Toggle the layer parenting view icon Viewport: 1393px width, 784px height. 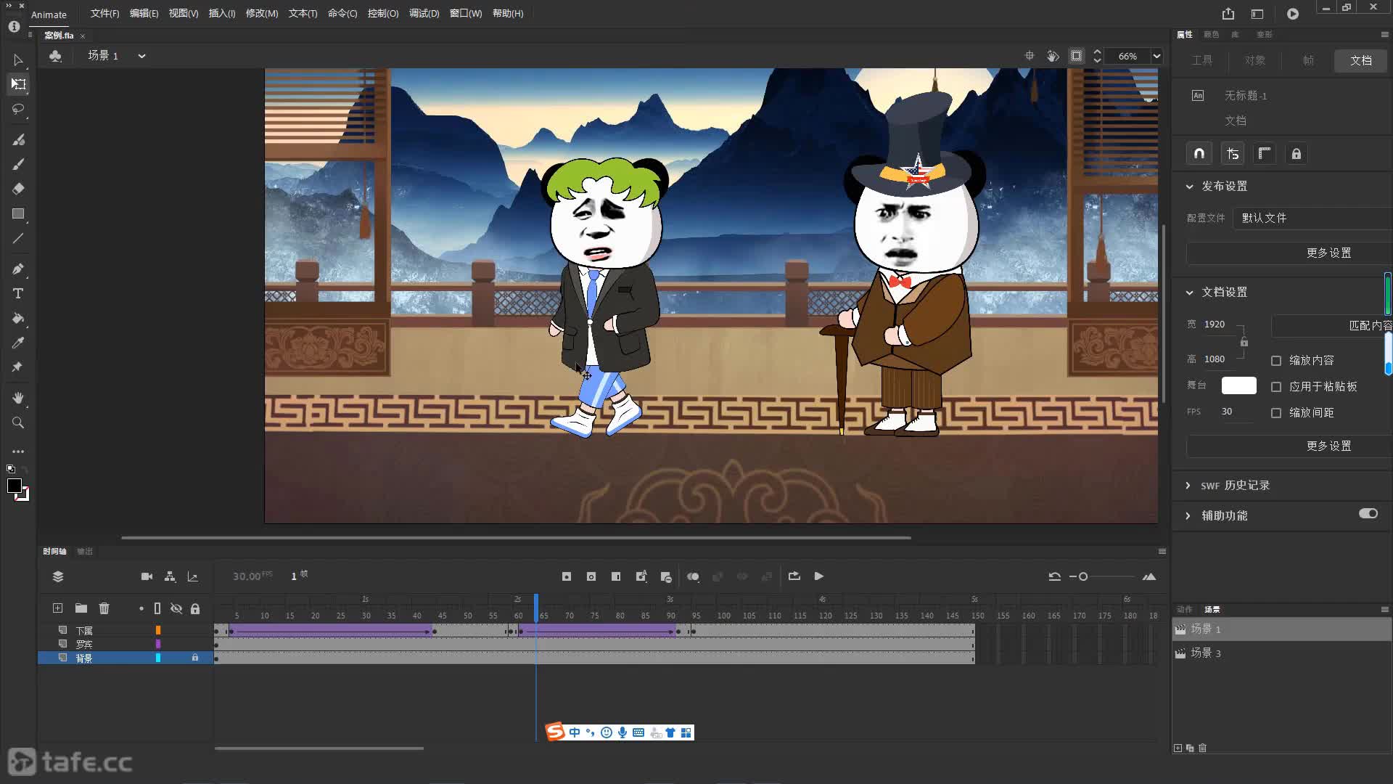(170, 576)
